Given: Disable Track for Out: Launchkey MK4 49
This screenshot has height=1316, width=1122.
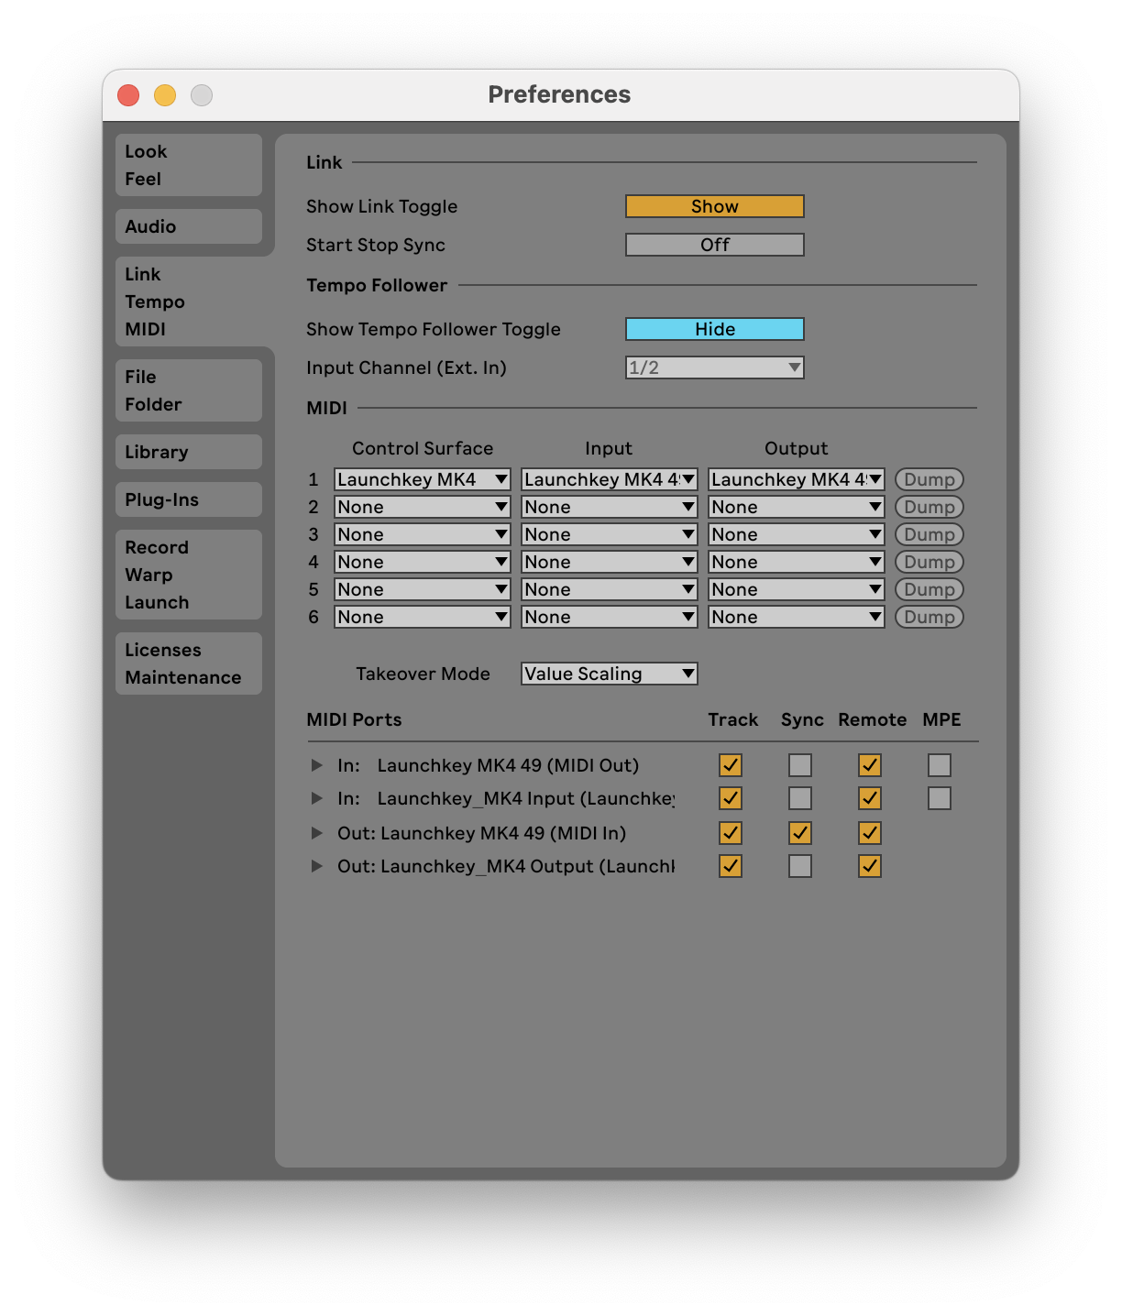Looking at the screenshot, I should (x=731, y=833).
